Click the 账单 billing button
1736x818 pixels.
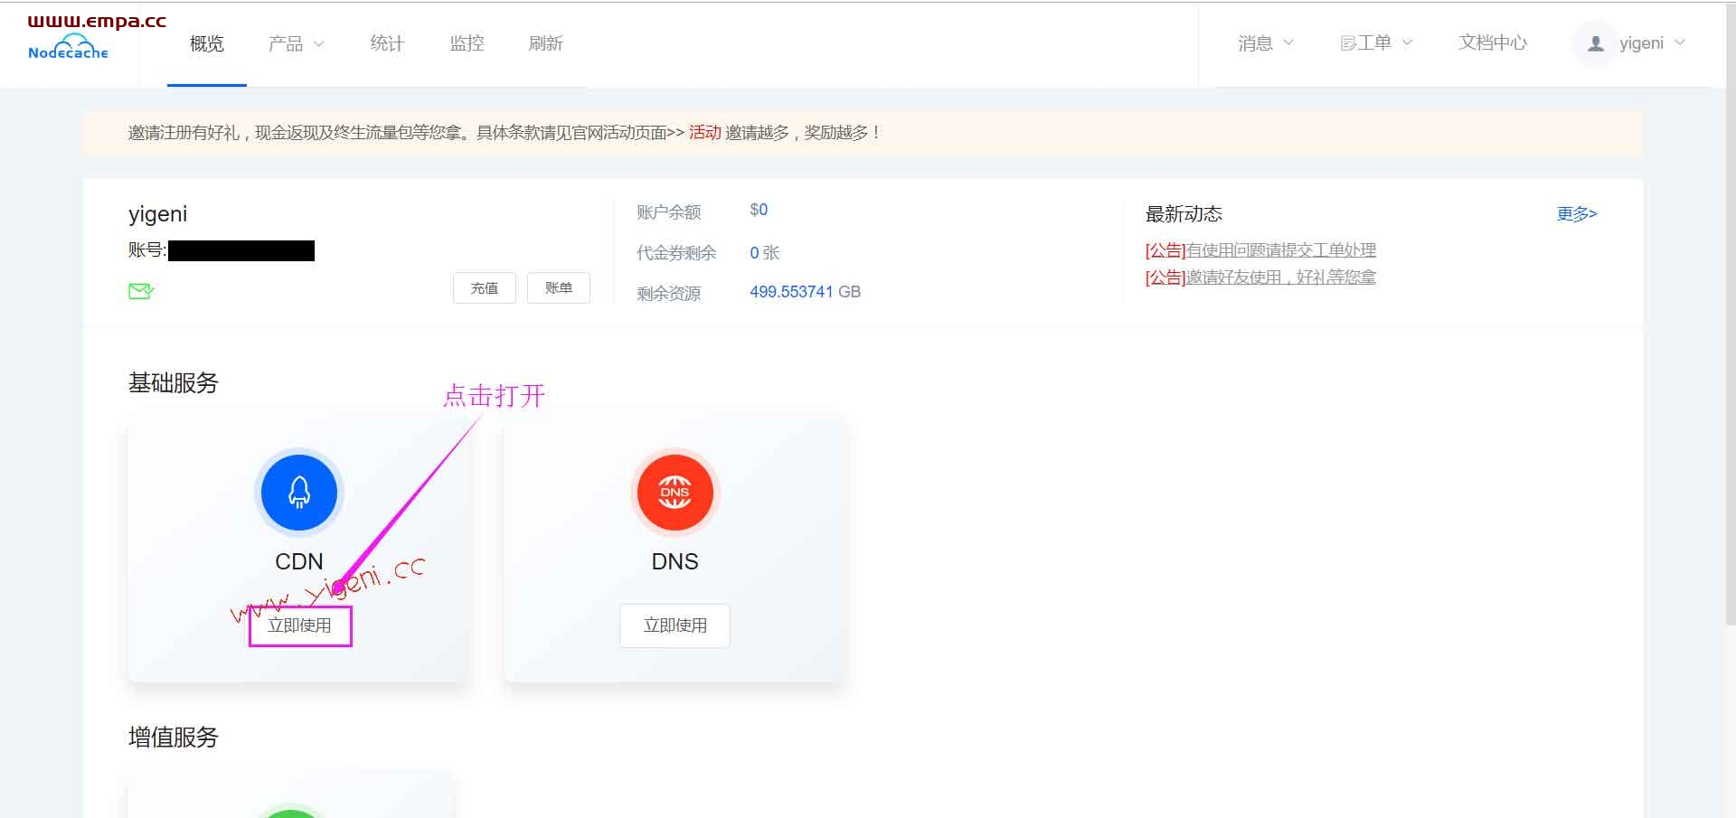point(559,288)
